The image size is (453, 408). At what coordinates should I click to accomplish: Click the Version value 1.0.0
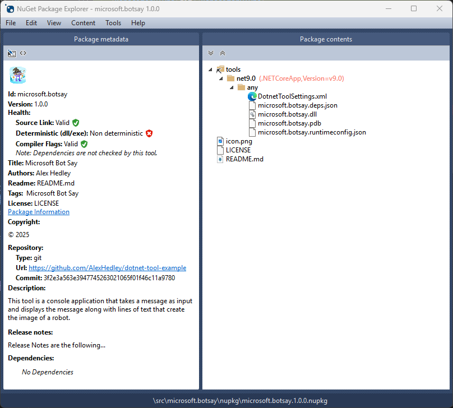41,104
